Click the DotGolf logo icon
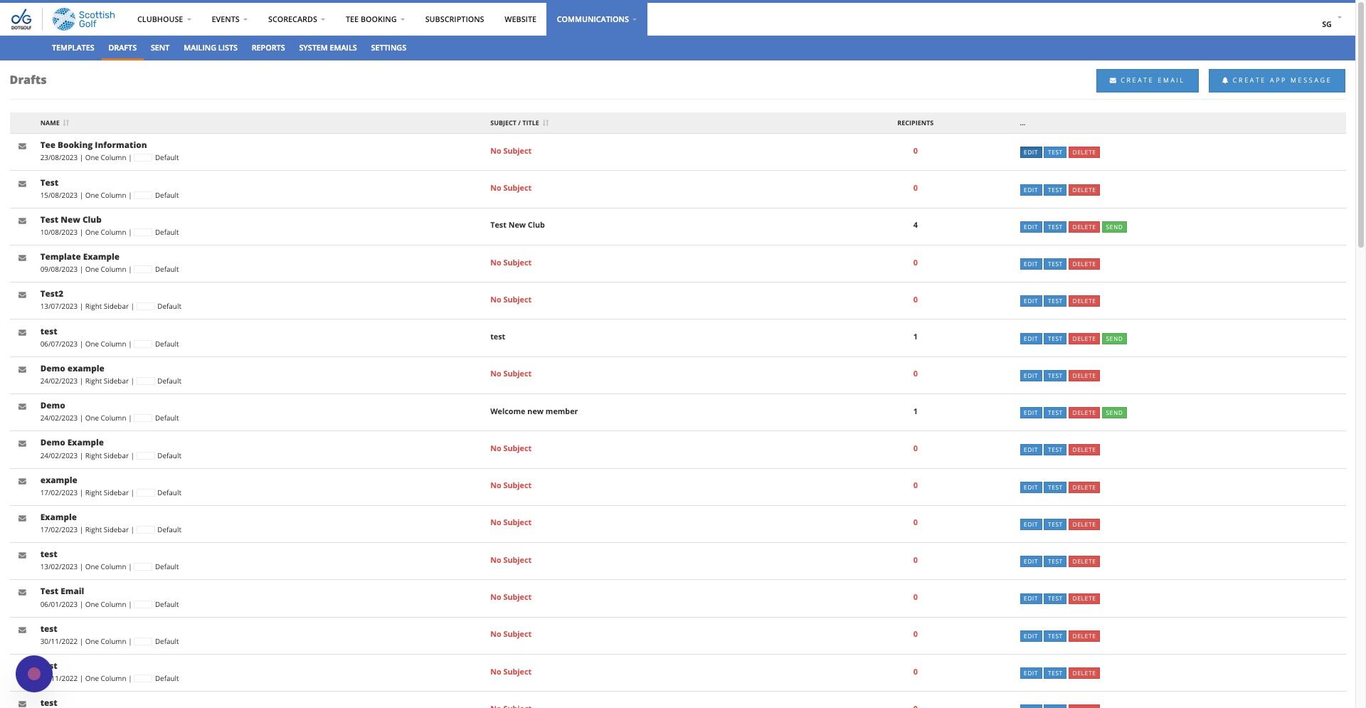Screen dimensions: 1366x708 coord(21,19)
